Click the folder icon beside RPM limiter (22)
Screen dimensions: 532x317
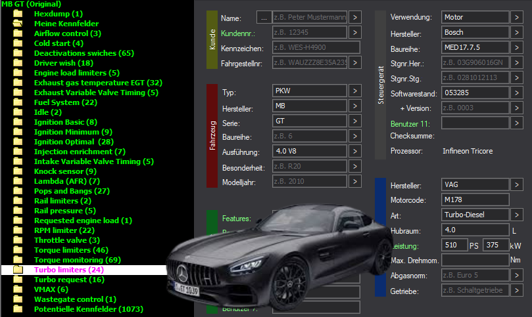pos(18,230)
